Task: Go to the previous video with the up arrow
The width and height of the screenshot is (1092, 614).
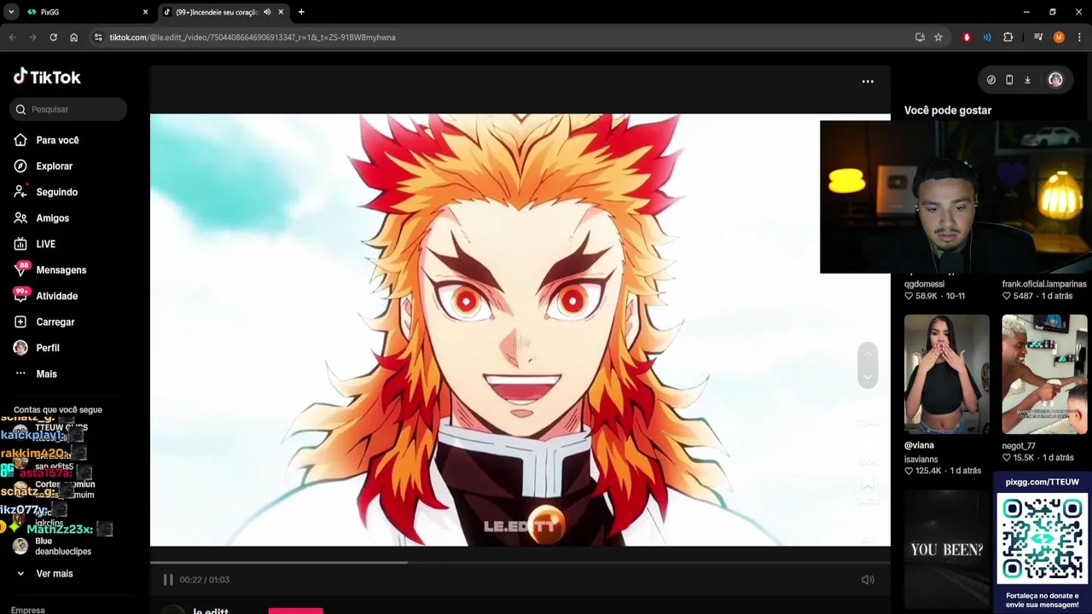Action: click(x=868, y=354)
